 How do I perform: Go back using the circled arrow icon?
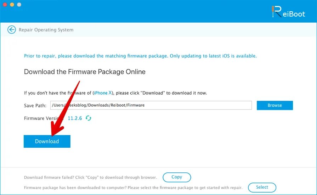pyautogui.click(x=12, y=30)
